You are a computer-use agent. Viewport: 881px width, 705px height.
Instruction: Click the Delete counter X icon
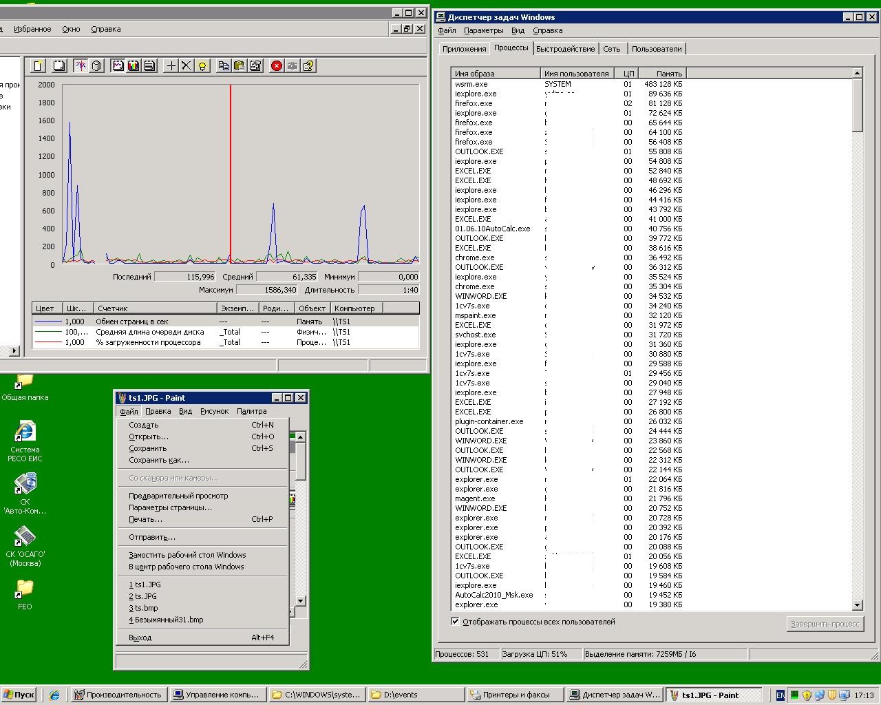187,66
